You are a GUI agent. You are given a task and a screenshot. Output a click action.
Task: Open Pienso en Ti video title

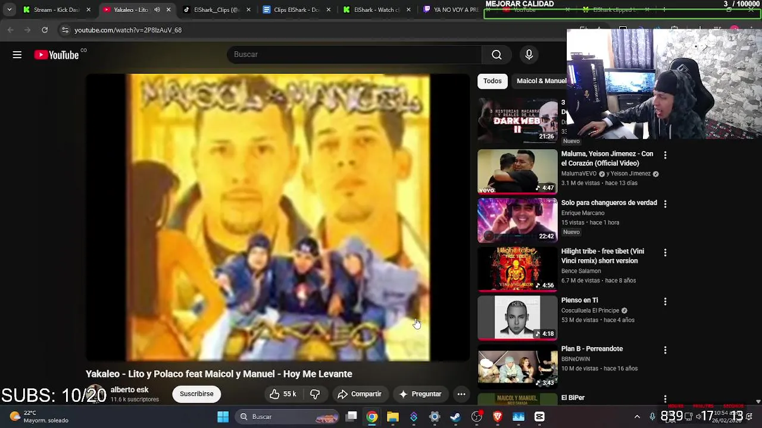(579, 300)
